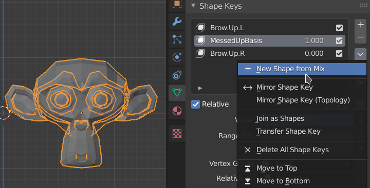Toggle the Brow.Up.R shape key checkbox
370x188 pixels.
[x=339, y=54]
